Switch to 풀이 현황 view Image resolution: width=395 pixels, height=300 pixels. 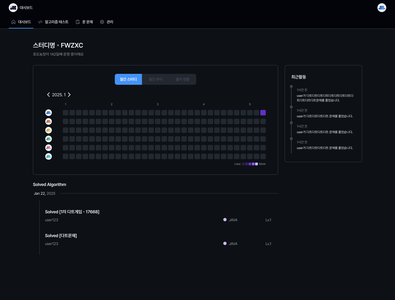click(x=183, y=79)
